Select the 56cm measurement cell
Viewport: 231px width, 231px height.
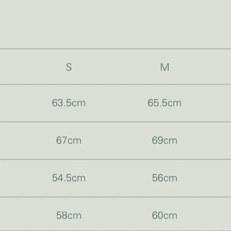(165, 178)
